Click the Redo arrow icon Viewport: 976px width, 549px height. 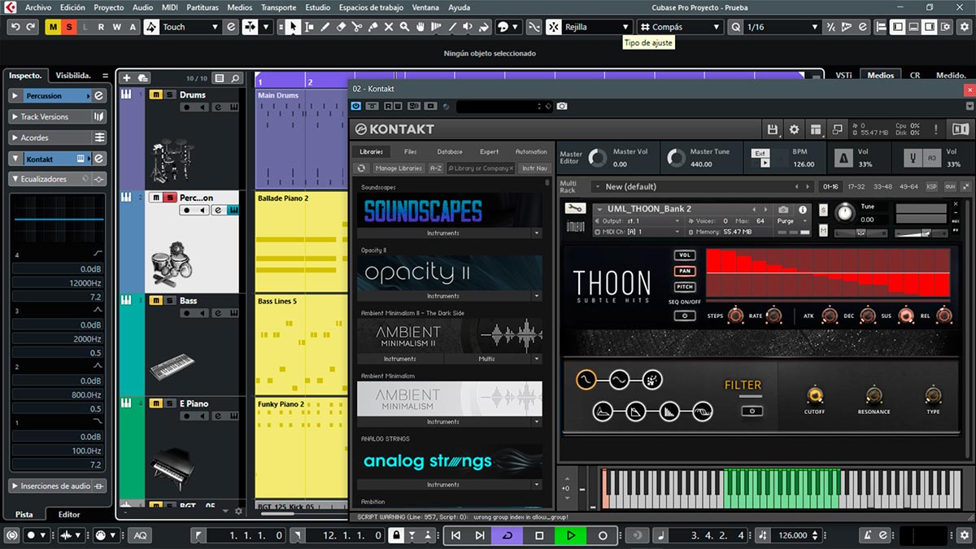(x=31, y=27)
